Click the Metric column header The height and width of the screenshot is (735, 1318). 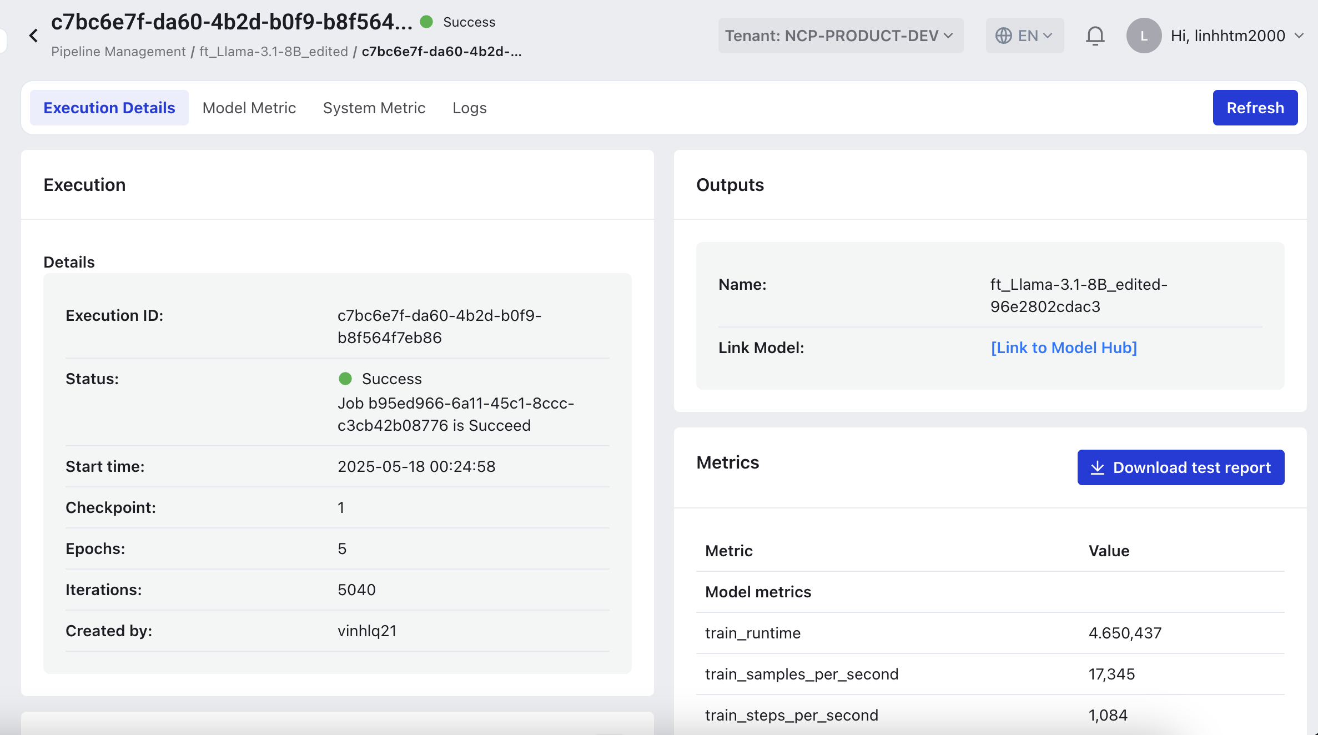click(x=728, y=551)
